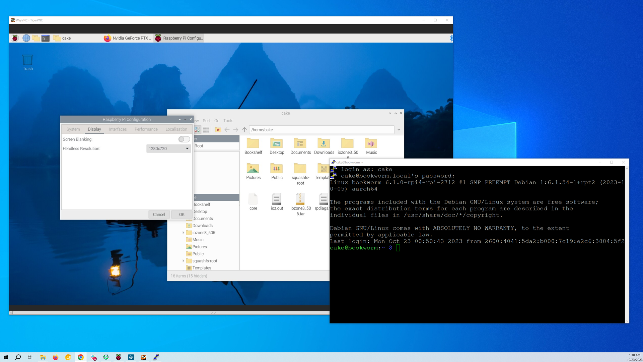Navigate back in the file manager
643x362 pixels.
pyautogui.click(x=227, y=130)
